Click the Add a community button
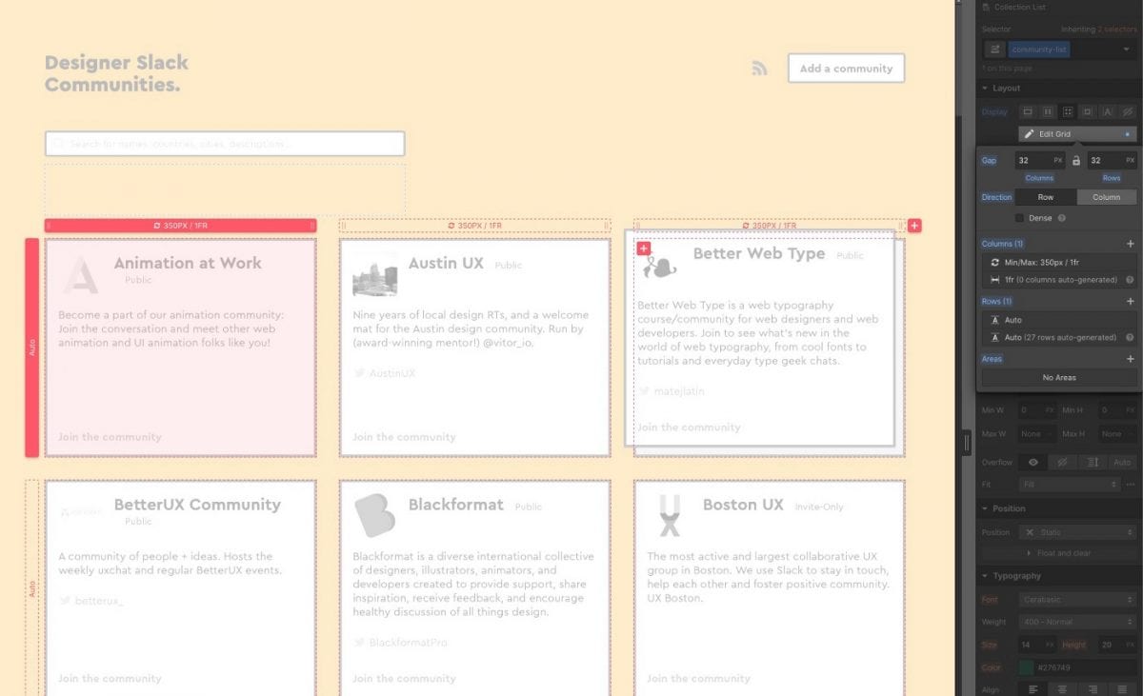 coord(846,68)
